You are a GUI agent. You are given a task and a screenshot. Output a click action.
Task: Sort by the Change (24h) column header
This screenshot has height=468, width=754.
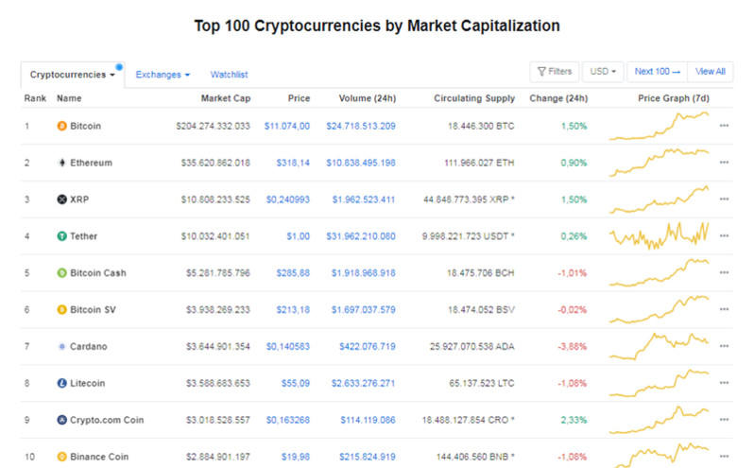pos(558,98)
